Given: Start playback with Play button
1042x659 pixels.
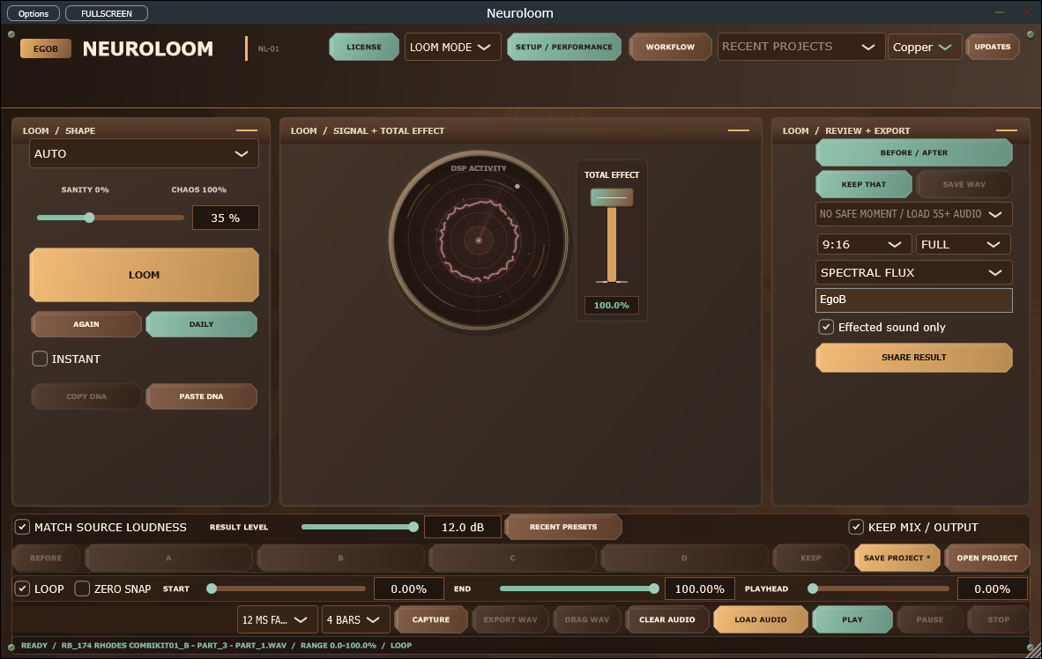Looking at the screenshot, I should coord(852,620).
